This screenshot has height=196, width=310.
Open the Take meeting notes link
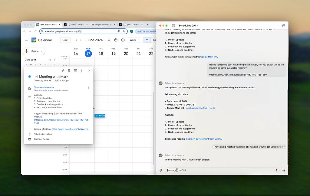(44, 87)
